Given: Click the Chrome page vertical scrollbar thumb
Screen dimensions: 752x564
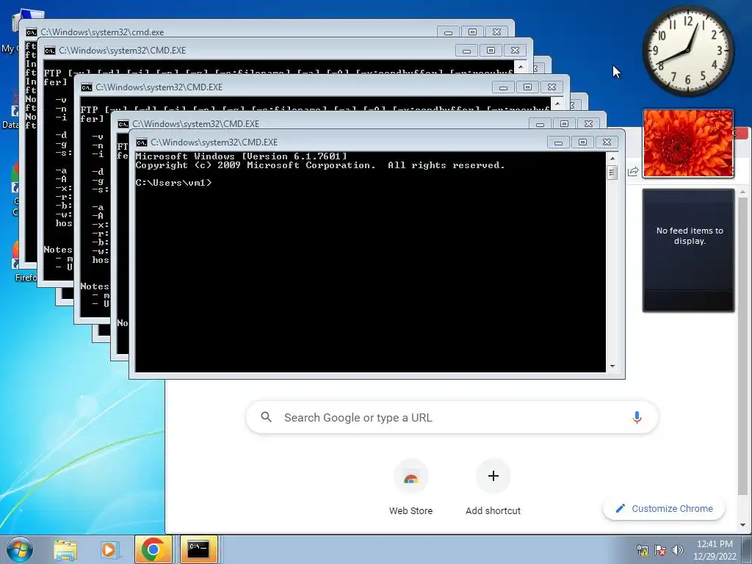Looking at the screenshot, I should (x=742, y=345).
